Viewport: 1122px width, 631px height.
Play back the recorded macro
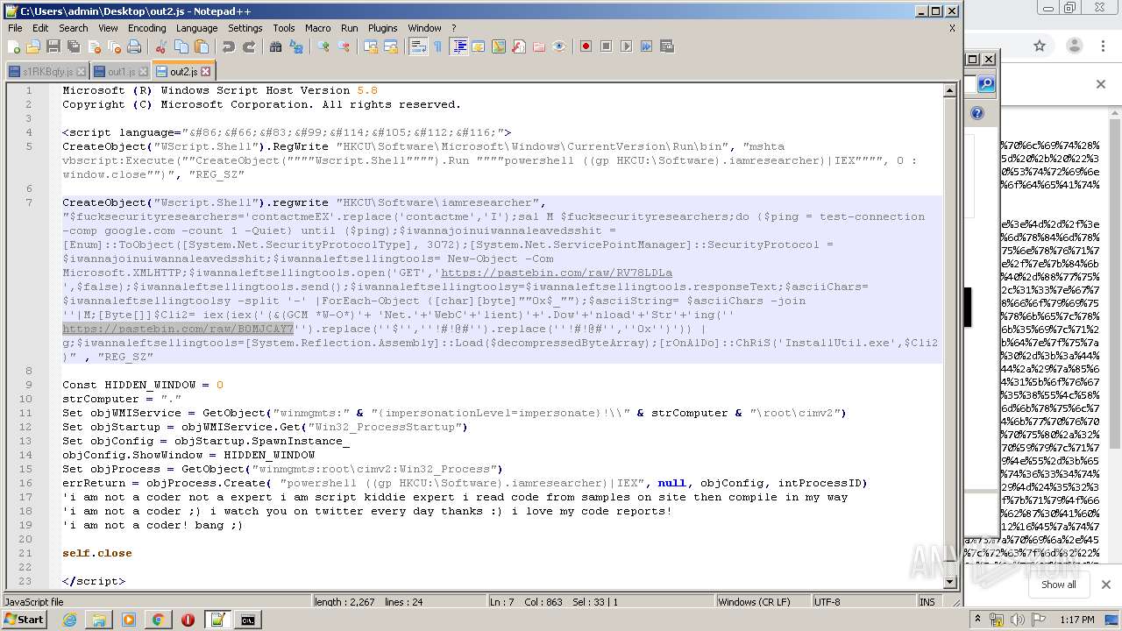626,46
